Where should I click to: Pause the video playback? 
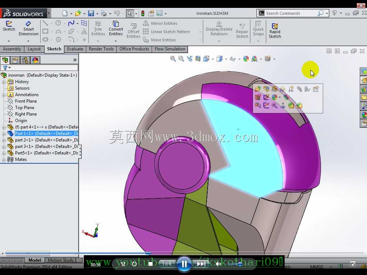(x=184, y=264)
